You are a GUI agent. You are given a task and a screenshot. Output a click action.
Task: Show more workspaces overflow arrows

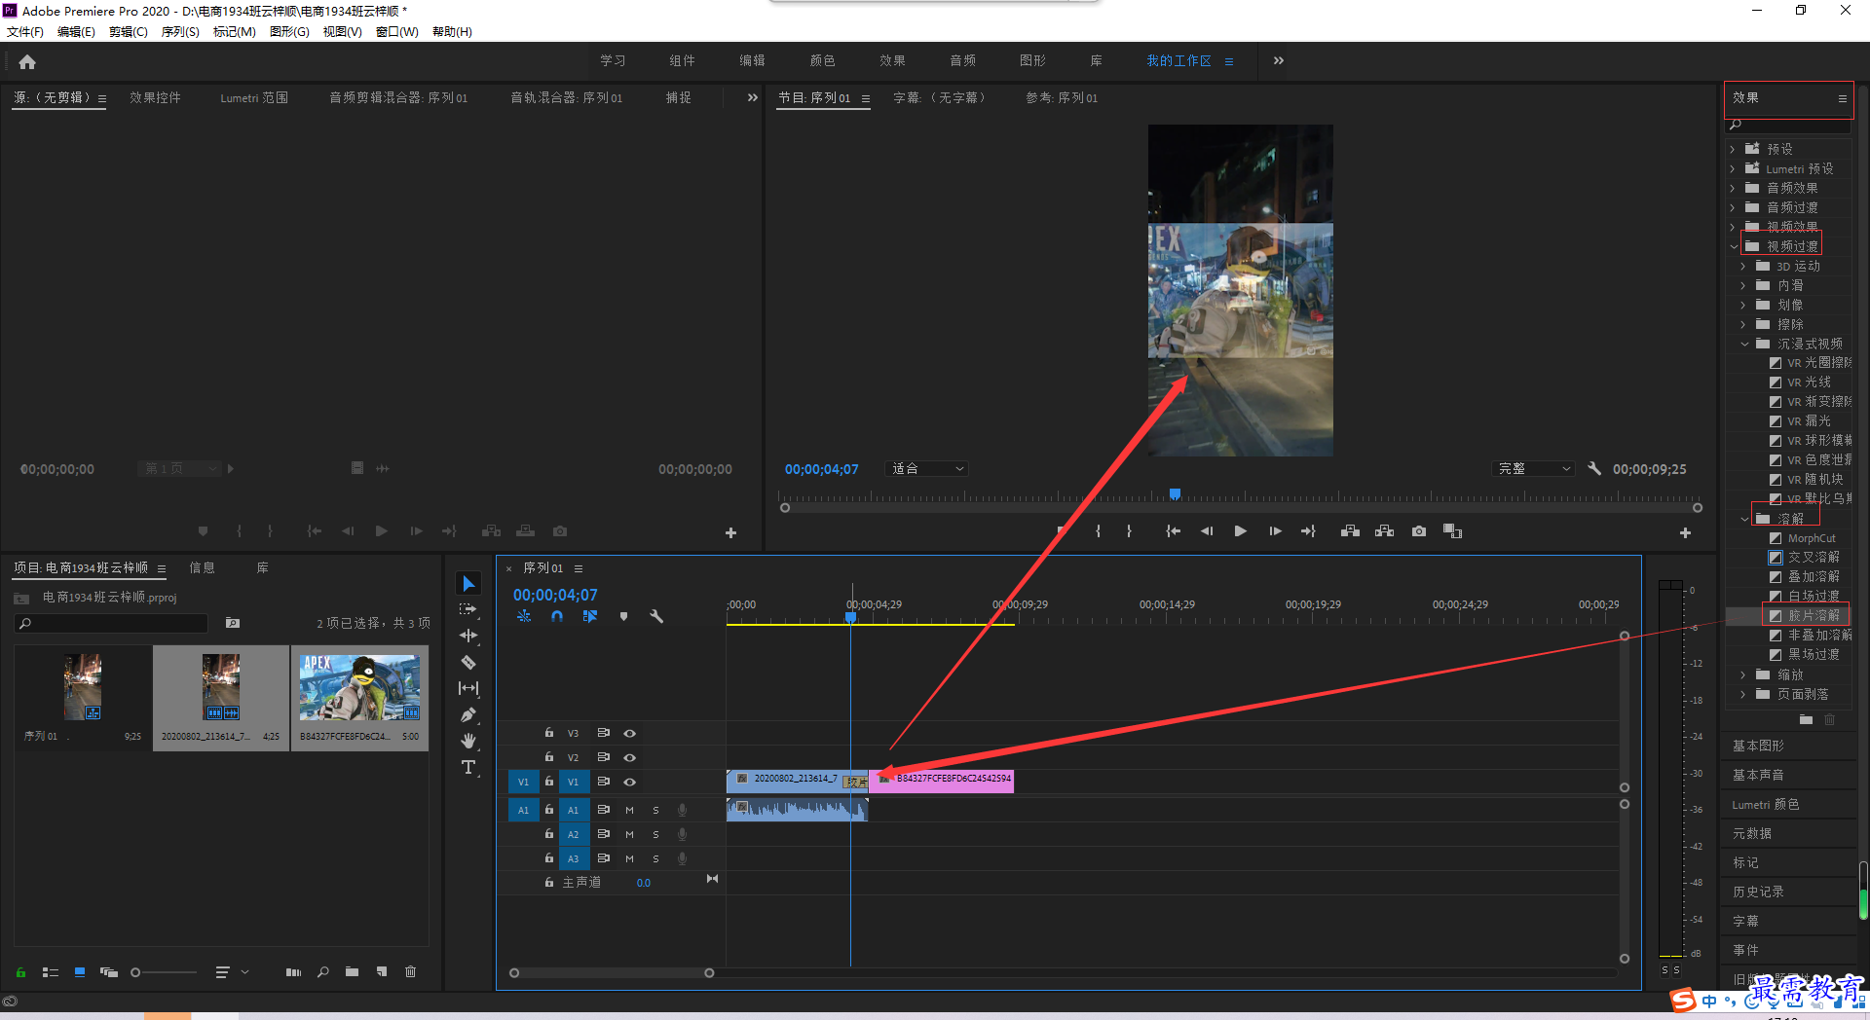point(1278,60)
